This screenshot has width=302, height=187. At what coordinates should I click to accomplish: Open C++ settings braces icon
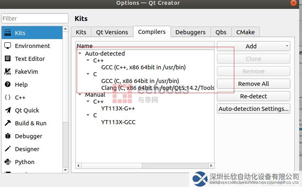pyautogui.click(x=8, y=97)
